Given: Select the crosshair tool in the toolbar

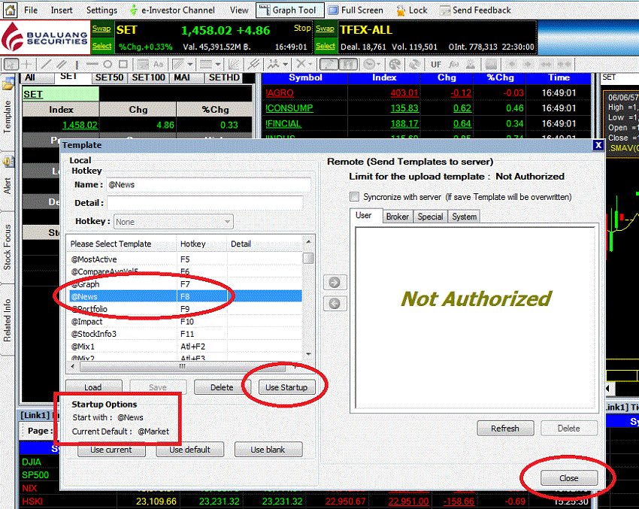Looking at the screenshot, I should point(27,65).
